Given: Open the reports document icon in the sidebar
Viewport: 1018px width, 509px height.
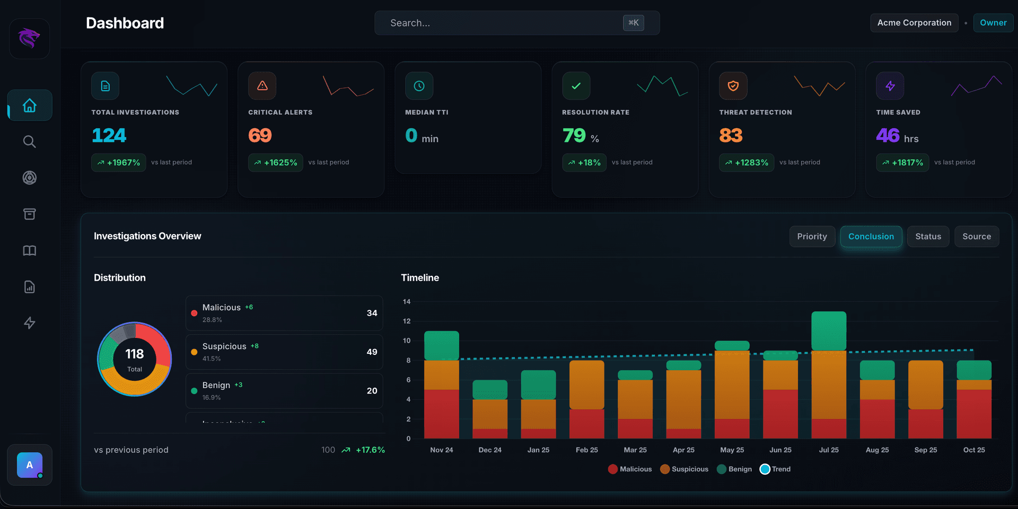Looking at the screenshot, I should point(29,287).
